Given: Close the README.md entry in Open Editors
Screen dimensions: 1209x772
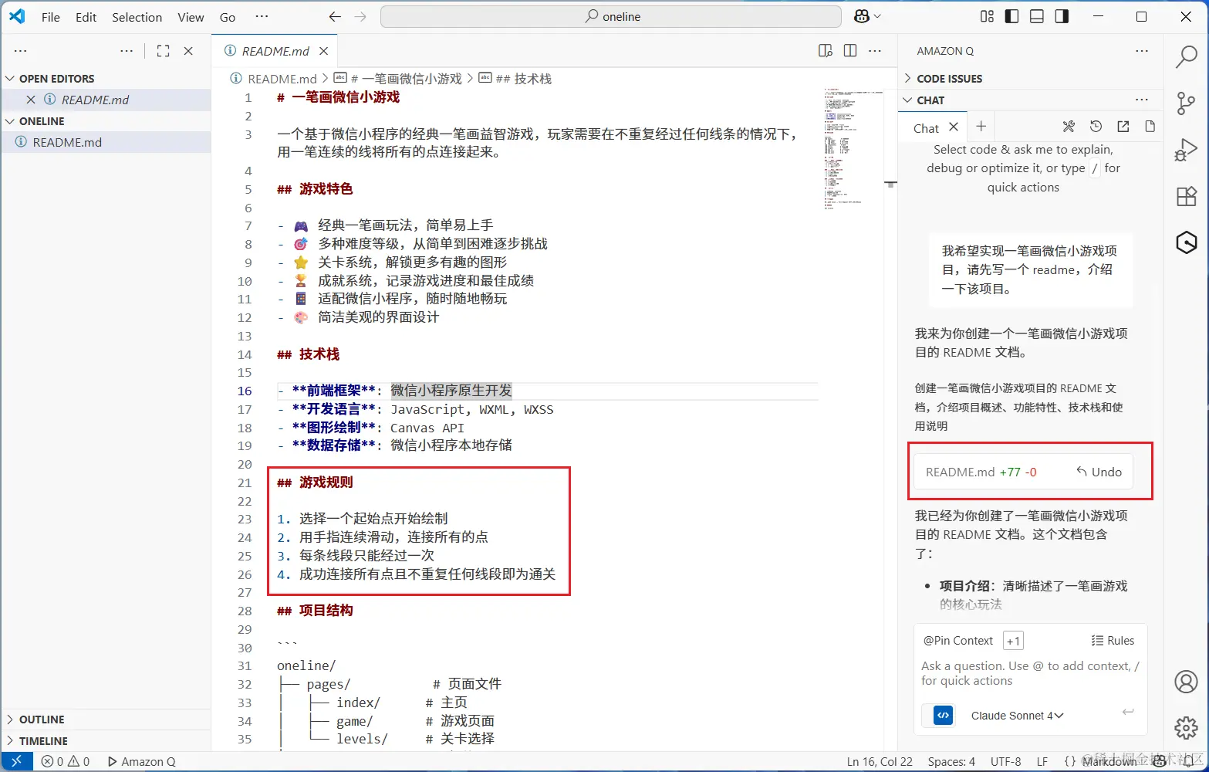Looking at the screenshot, I should (31, 100).
